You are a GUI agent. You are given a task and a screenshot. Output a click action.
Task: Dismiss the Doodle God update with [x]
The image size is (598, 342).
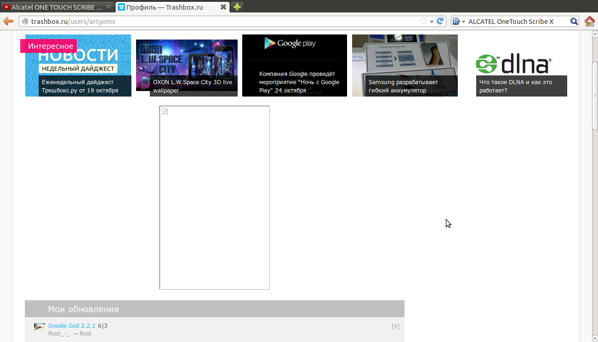[395, 326]
